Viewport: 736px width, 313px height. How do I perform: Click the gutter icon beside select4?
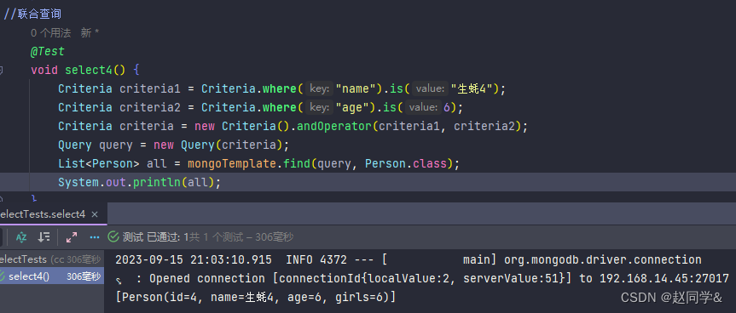(1, 71)
